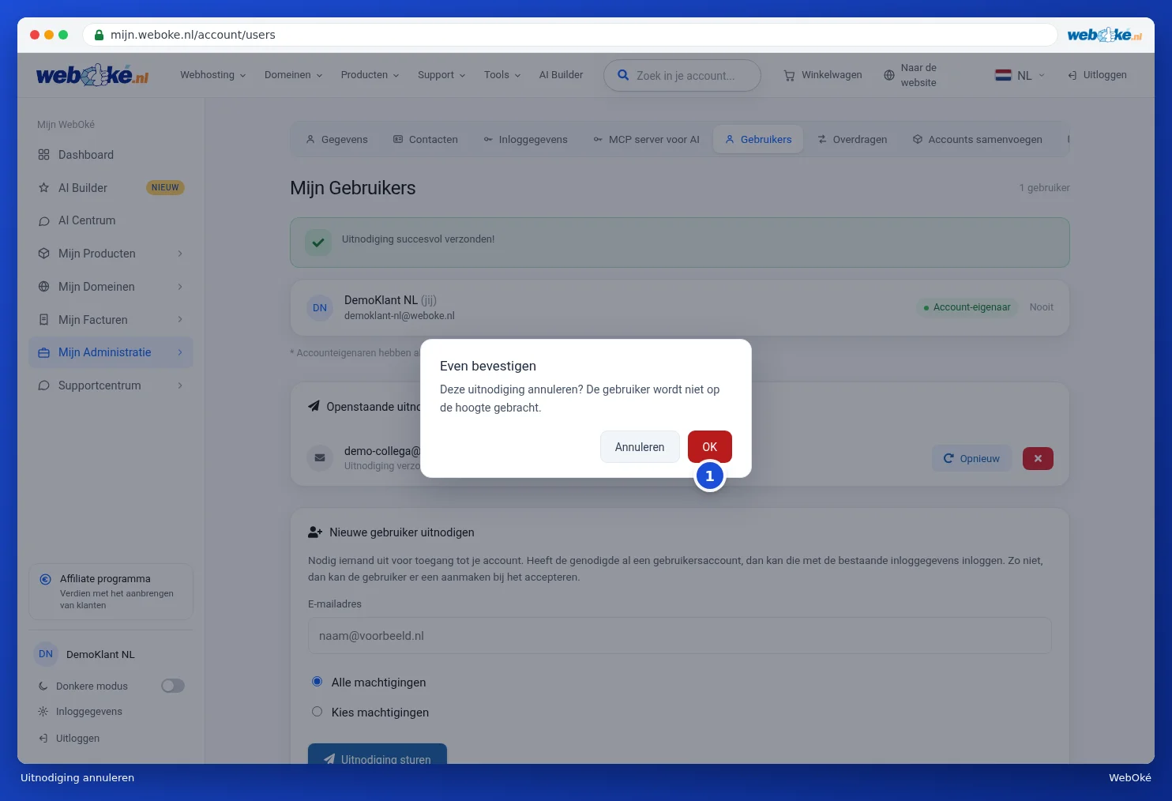The height and width of the screenshot is (801, 1172).
Task: Open the Overdragen tab
Action: coord(852,140)
